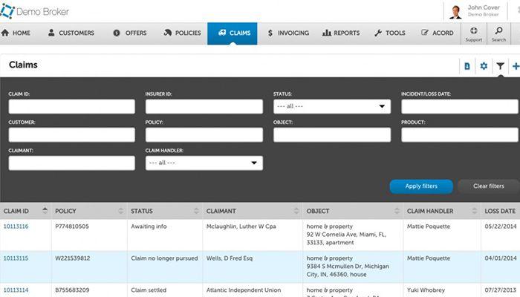The image size is (520, 297).
Task: Click the plus icon to add claim
Action: [516, 66]
